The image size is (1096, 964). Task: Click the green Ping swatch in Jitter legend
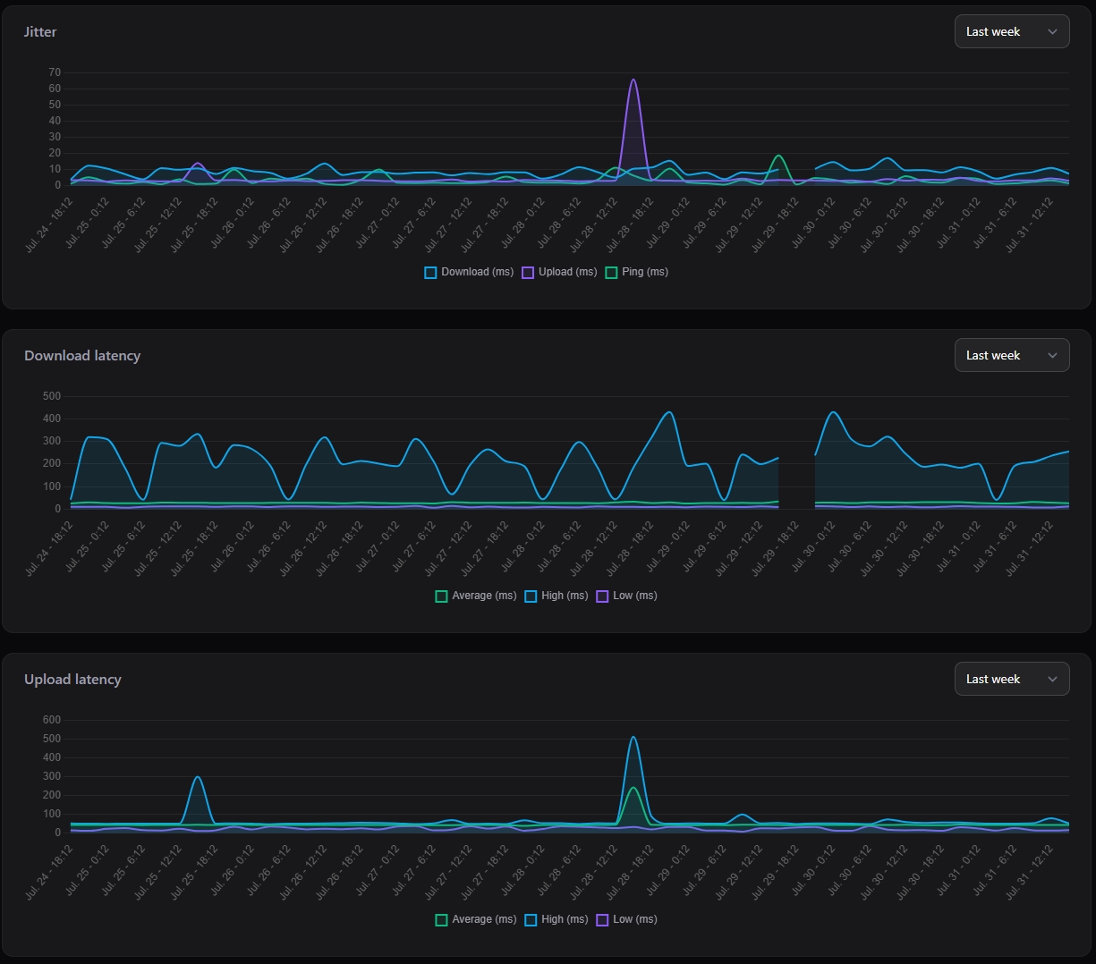611,273
